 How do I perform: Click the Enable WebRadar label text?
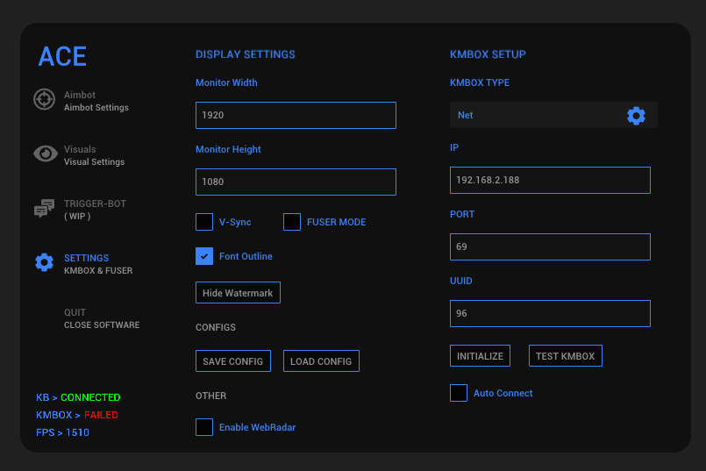[x=258, y=427]
